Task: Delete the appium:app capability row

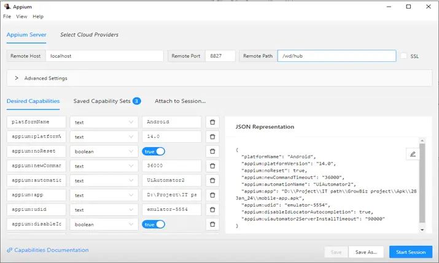Action: (212, 195)
